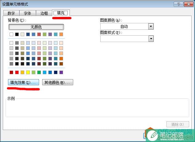Select light blue in the standard colors row
Image resolution: width=195 pixels, height=142 pixels.
45,72
